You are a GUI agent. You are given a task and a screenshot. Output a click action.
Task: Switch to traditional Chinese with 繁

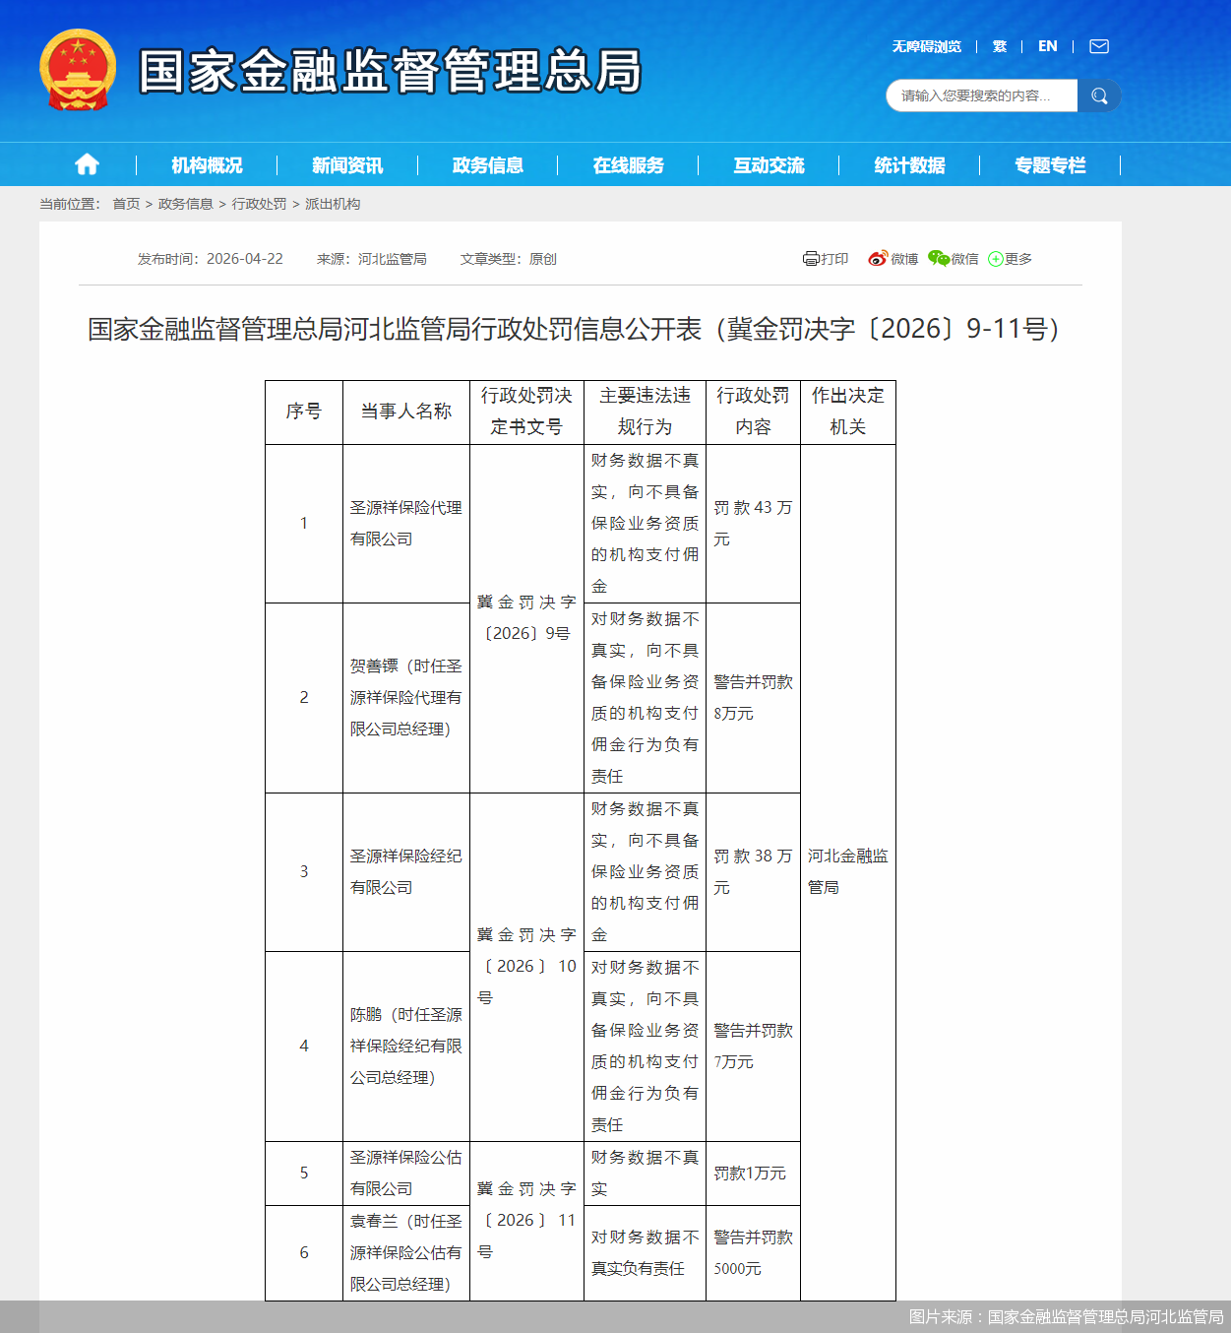tap(1000, 46)
